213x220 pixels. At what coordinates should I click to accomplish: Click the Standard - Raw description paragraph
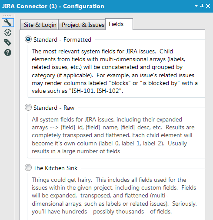(113, 135)
